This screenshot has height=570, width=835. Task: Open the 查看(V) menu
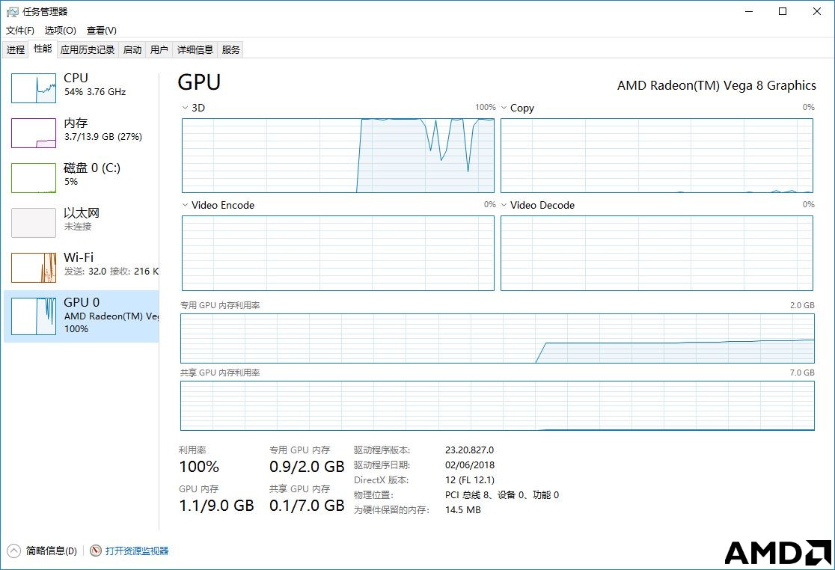pyautogui.click(x=102, y=31)
